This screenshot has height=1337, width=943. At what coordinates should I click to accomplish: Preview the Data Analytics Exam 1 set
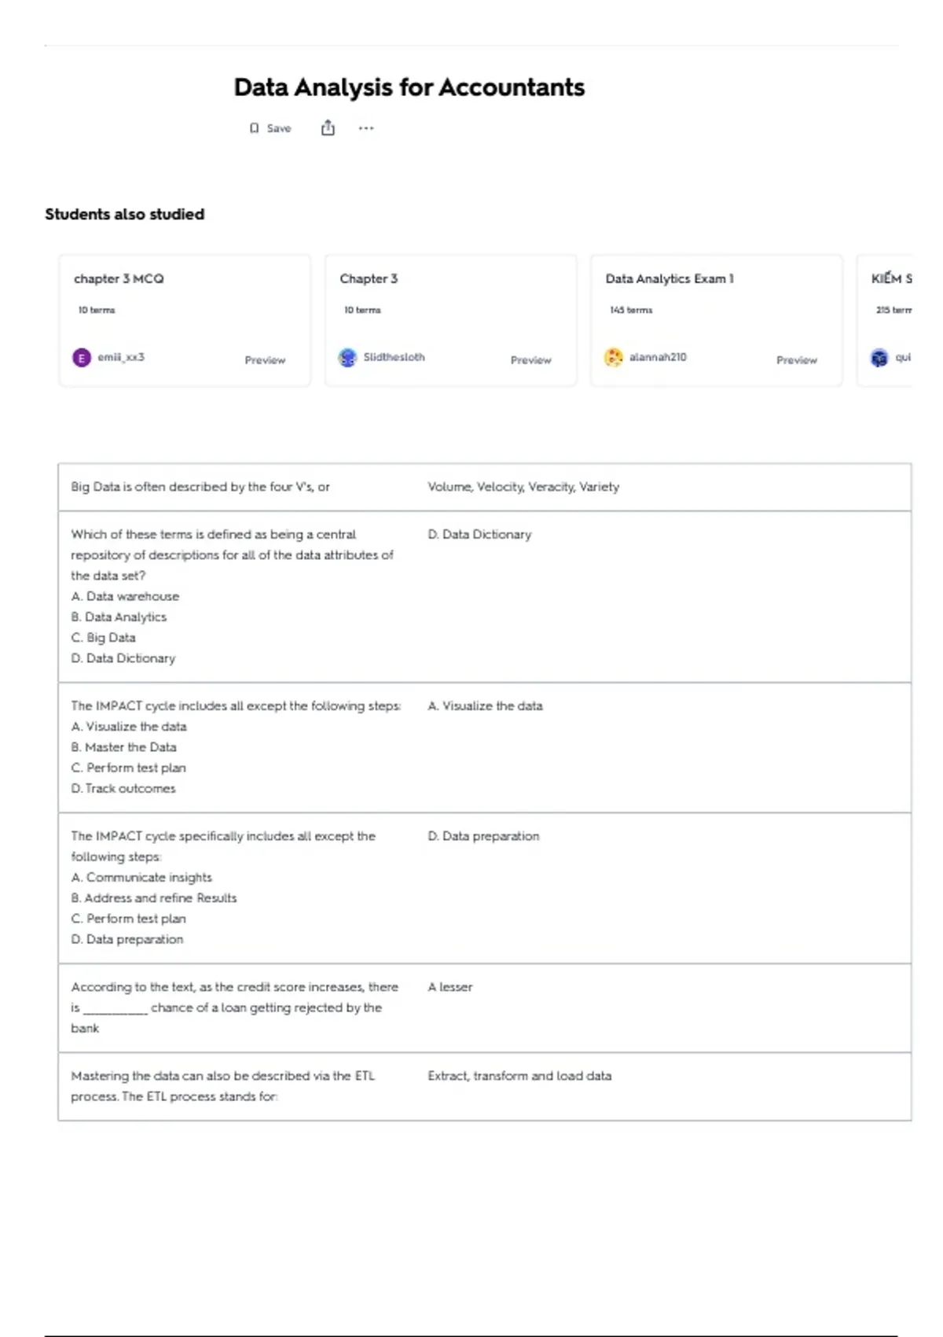796,360
